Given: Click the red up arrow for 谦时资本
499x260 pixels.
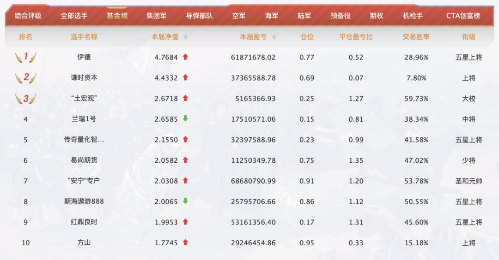Looking at the screenshot, I should tap(186, 77).
